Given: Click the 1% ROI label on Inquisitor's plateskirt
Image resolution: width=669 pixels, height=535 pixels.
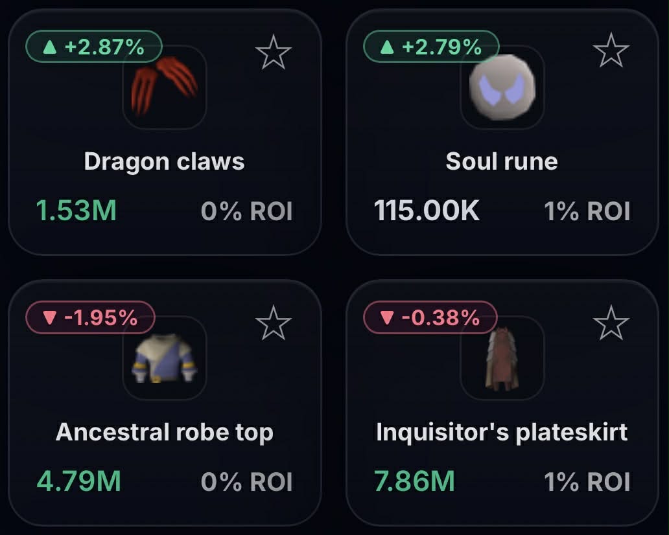Looking at the screenshot, I should [x=587, y=481].
